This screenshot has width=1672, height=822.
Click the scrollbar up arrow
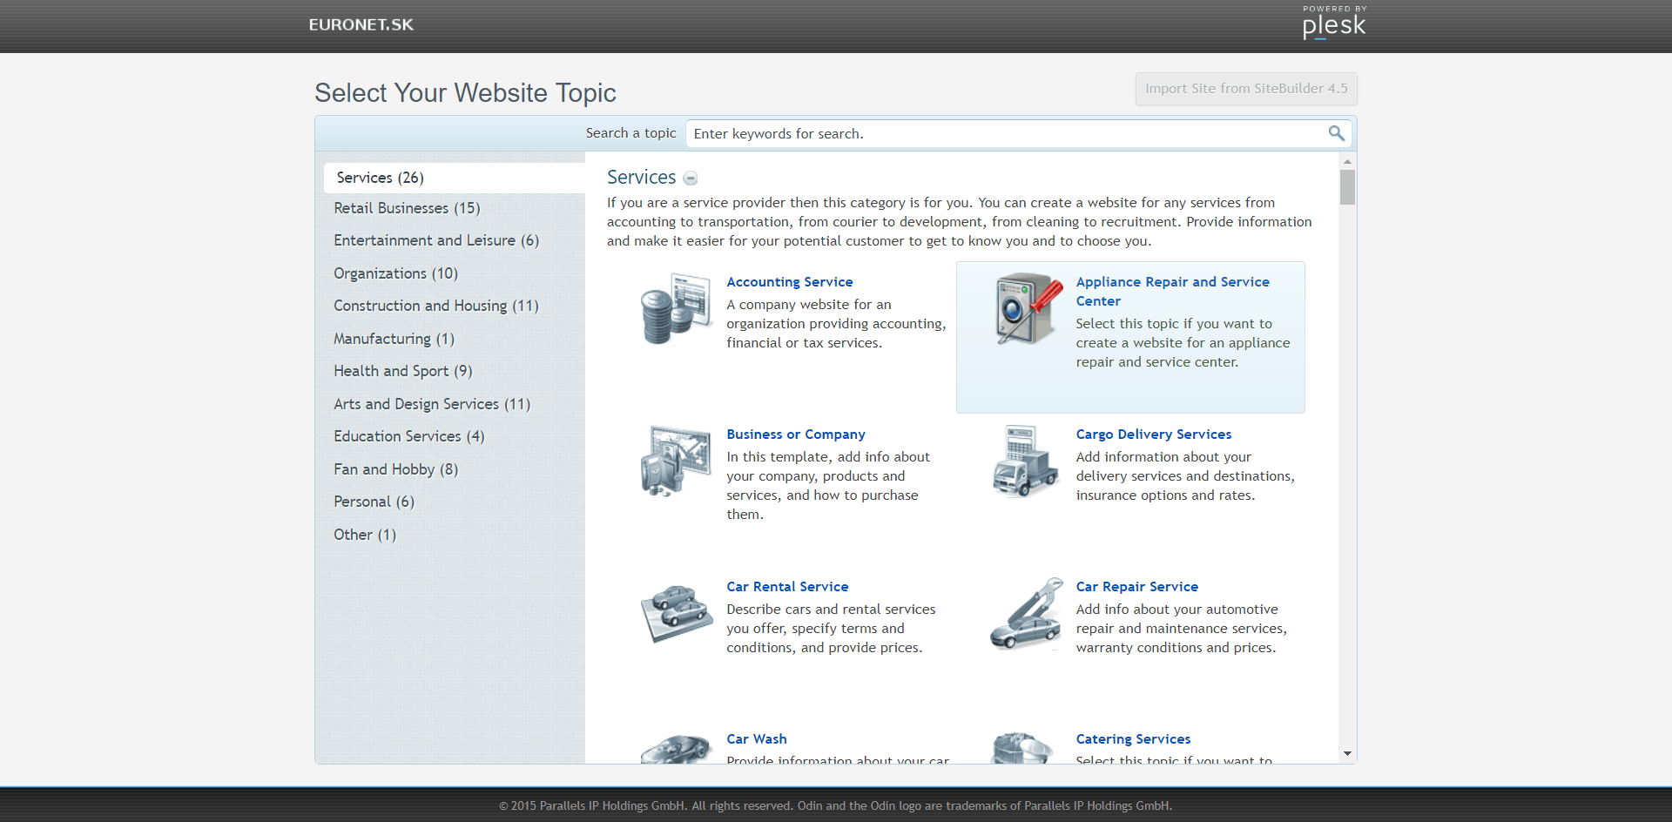(1347, 161)
